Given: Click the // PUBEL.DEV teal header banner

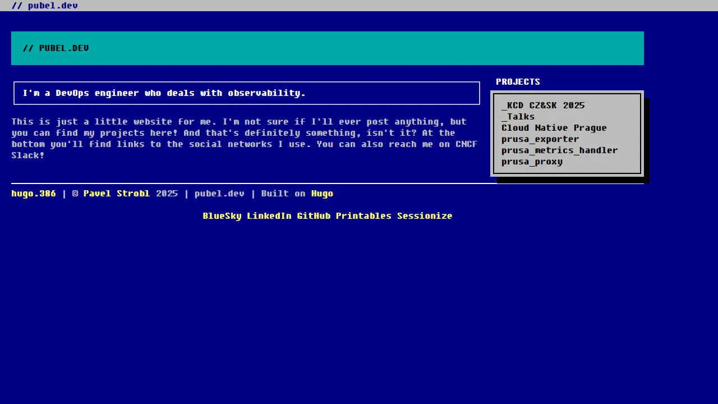Looking at the screenshot, I should (328, 48).
